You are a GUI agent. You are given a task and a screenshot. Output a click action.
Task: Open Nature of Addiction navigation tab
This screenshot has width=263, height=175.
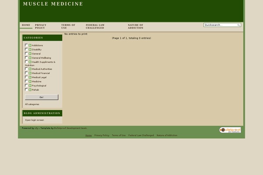(x=135, y=26)
